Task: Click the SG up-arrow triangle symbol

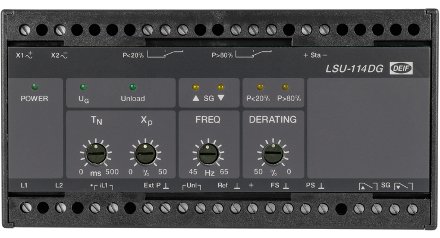Action: tap(194, 98)
